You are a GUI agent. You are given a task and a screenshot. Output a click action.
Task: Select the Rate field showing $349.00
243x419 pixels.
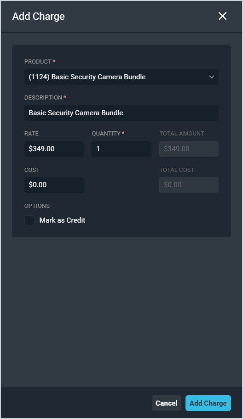pyautogui.click(x=54, y=149)
